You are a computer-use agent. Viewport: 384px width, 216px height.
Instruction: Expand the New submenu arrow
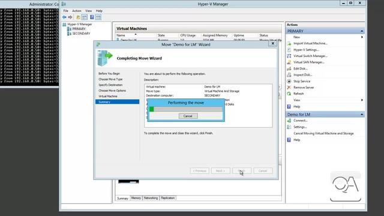pyautogui.click(x=362, y=37)
